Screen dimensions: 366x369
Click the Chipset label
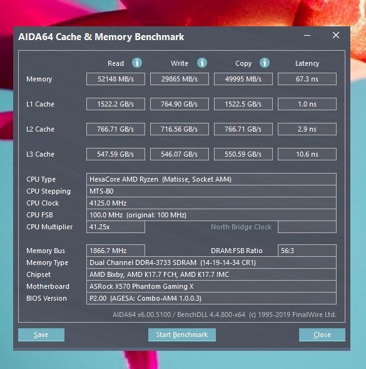point(38,274)
